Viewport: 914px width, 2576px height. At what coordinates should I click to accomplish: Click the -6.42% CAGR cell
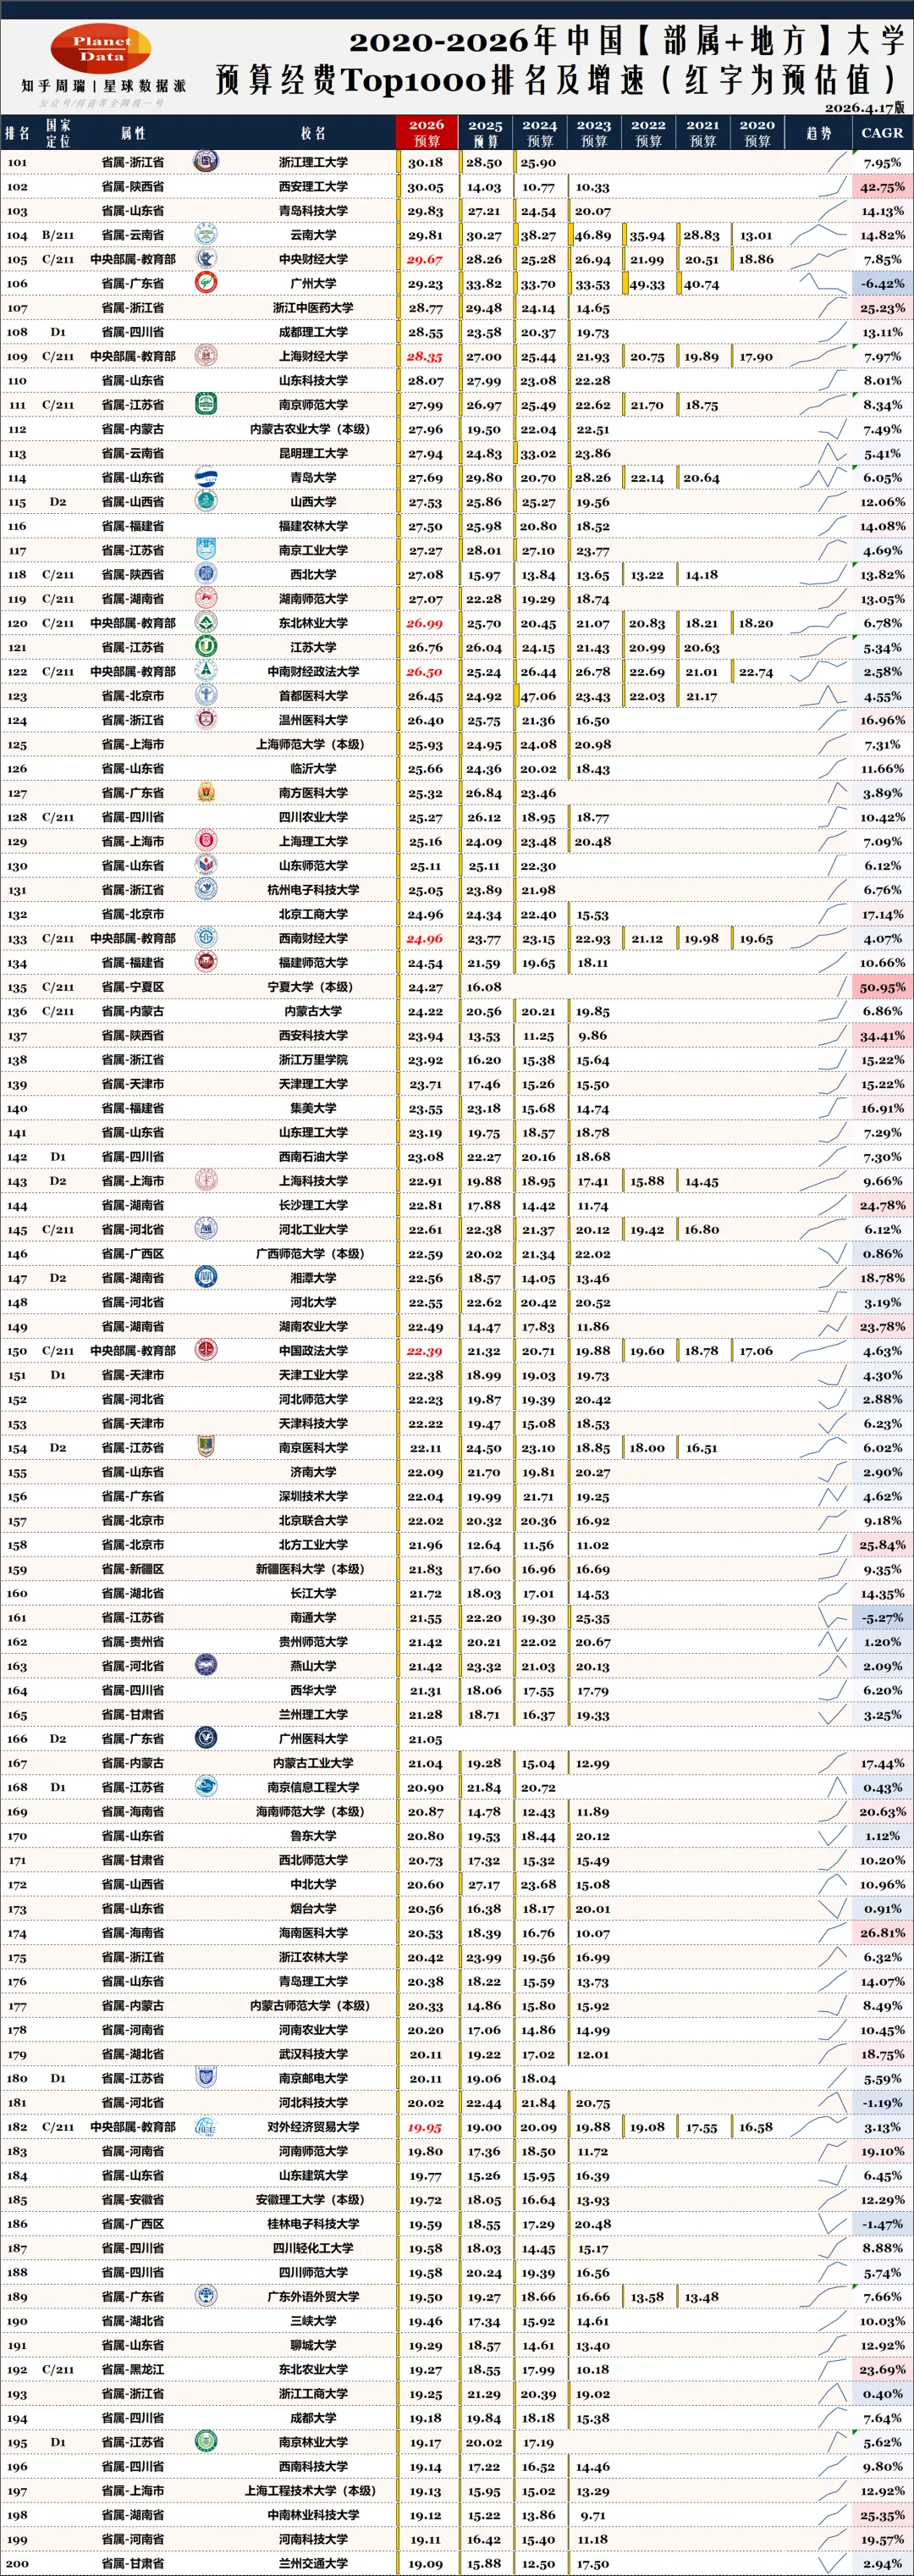(882, 283)
